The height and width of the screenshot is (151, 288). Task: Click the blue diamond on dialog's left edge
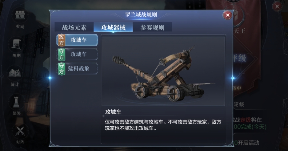coord(50,78)
